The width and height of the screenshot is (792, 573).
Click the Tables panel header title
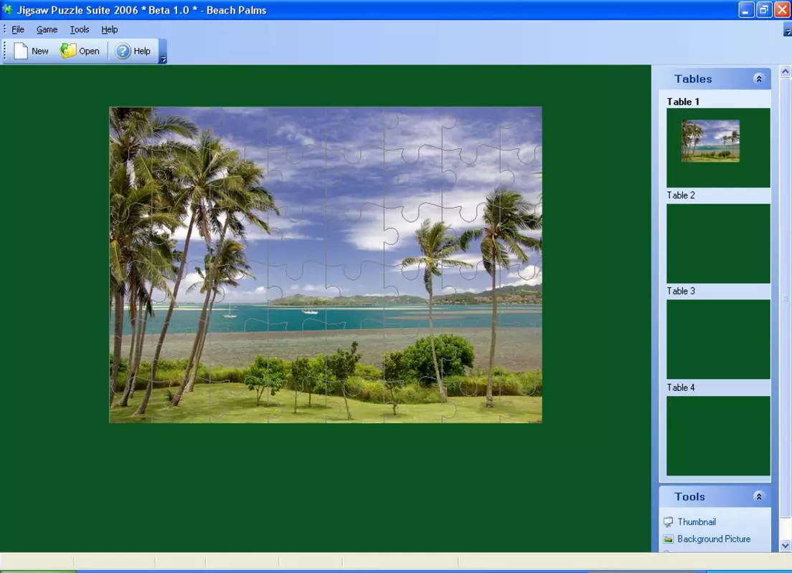693,79
